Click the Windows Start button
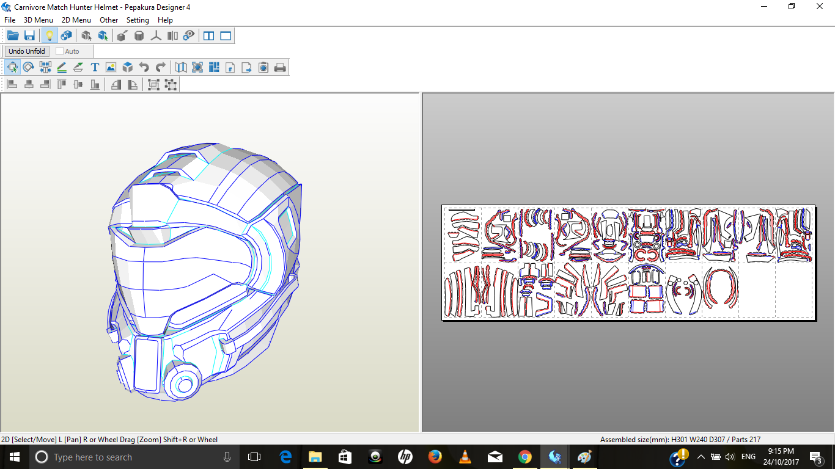 [x=14, y=457]
